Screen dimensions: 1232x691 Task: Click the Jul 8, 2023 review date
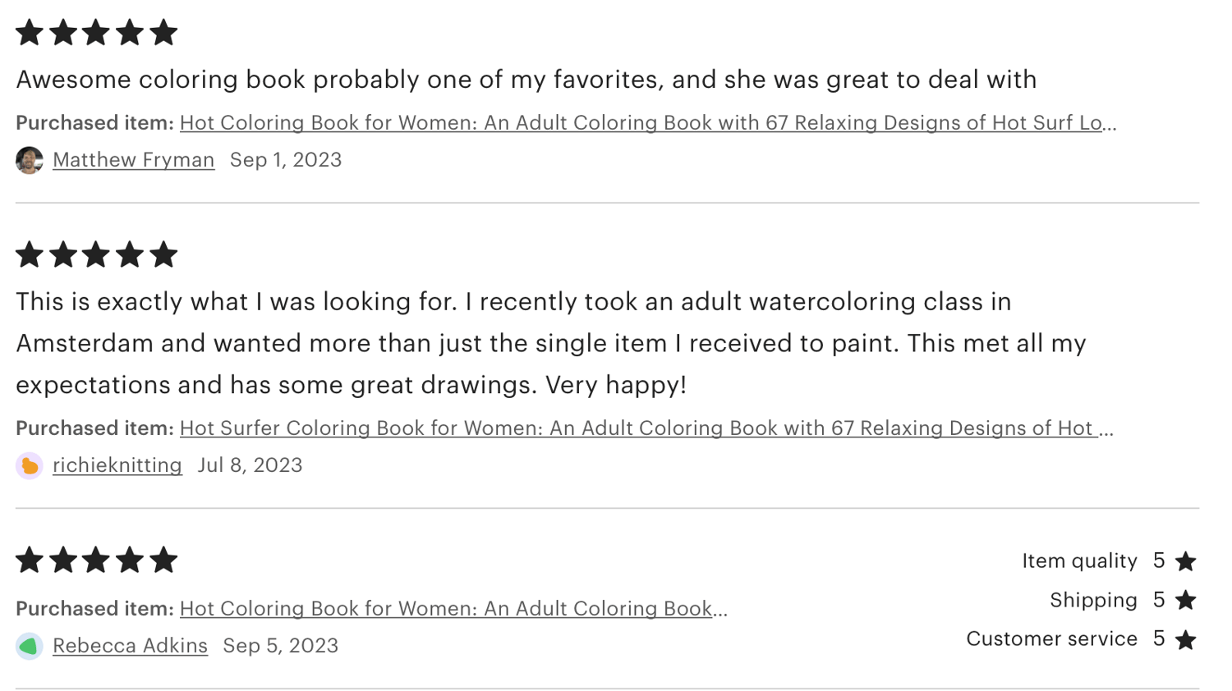250,465
